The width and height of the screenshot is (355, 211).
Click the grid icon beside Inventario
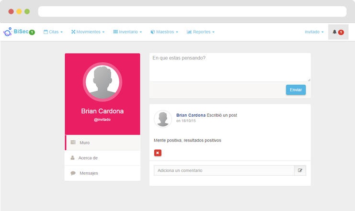pos(115,32)
